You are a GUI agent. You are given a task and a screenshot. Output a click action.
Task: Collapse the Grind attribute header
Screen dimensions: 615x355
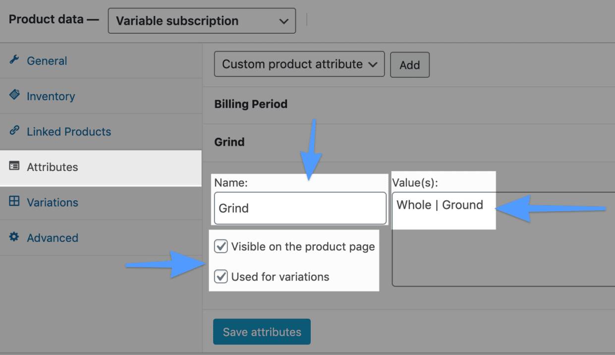(x=409, y=142)
